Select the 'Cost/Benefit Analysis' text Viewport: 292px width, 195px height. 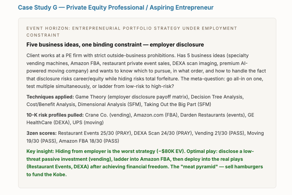pyautogui.click(x=51, y=104)
